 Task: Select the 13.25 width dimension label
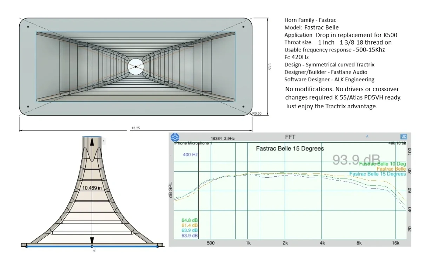tap(135, 128)
